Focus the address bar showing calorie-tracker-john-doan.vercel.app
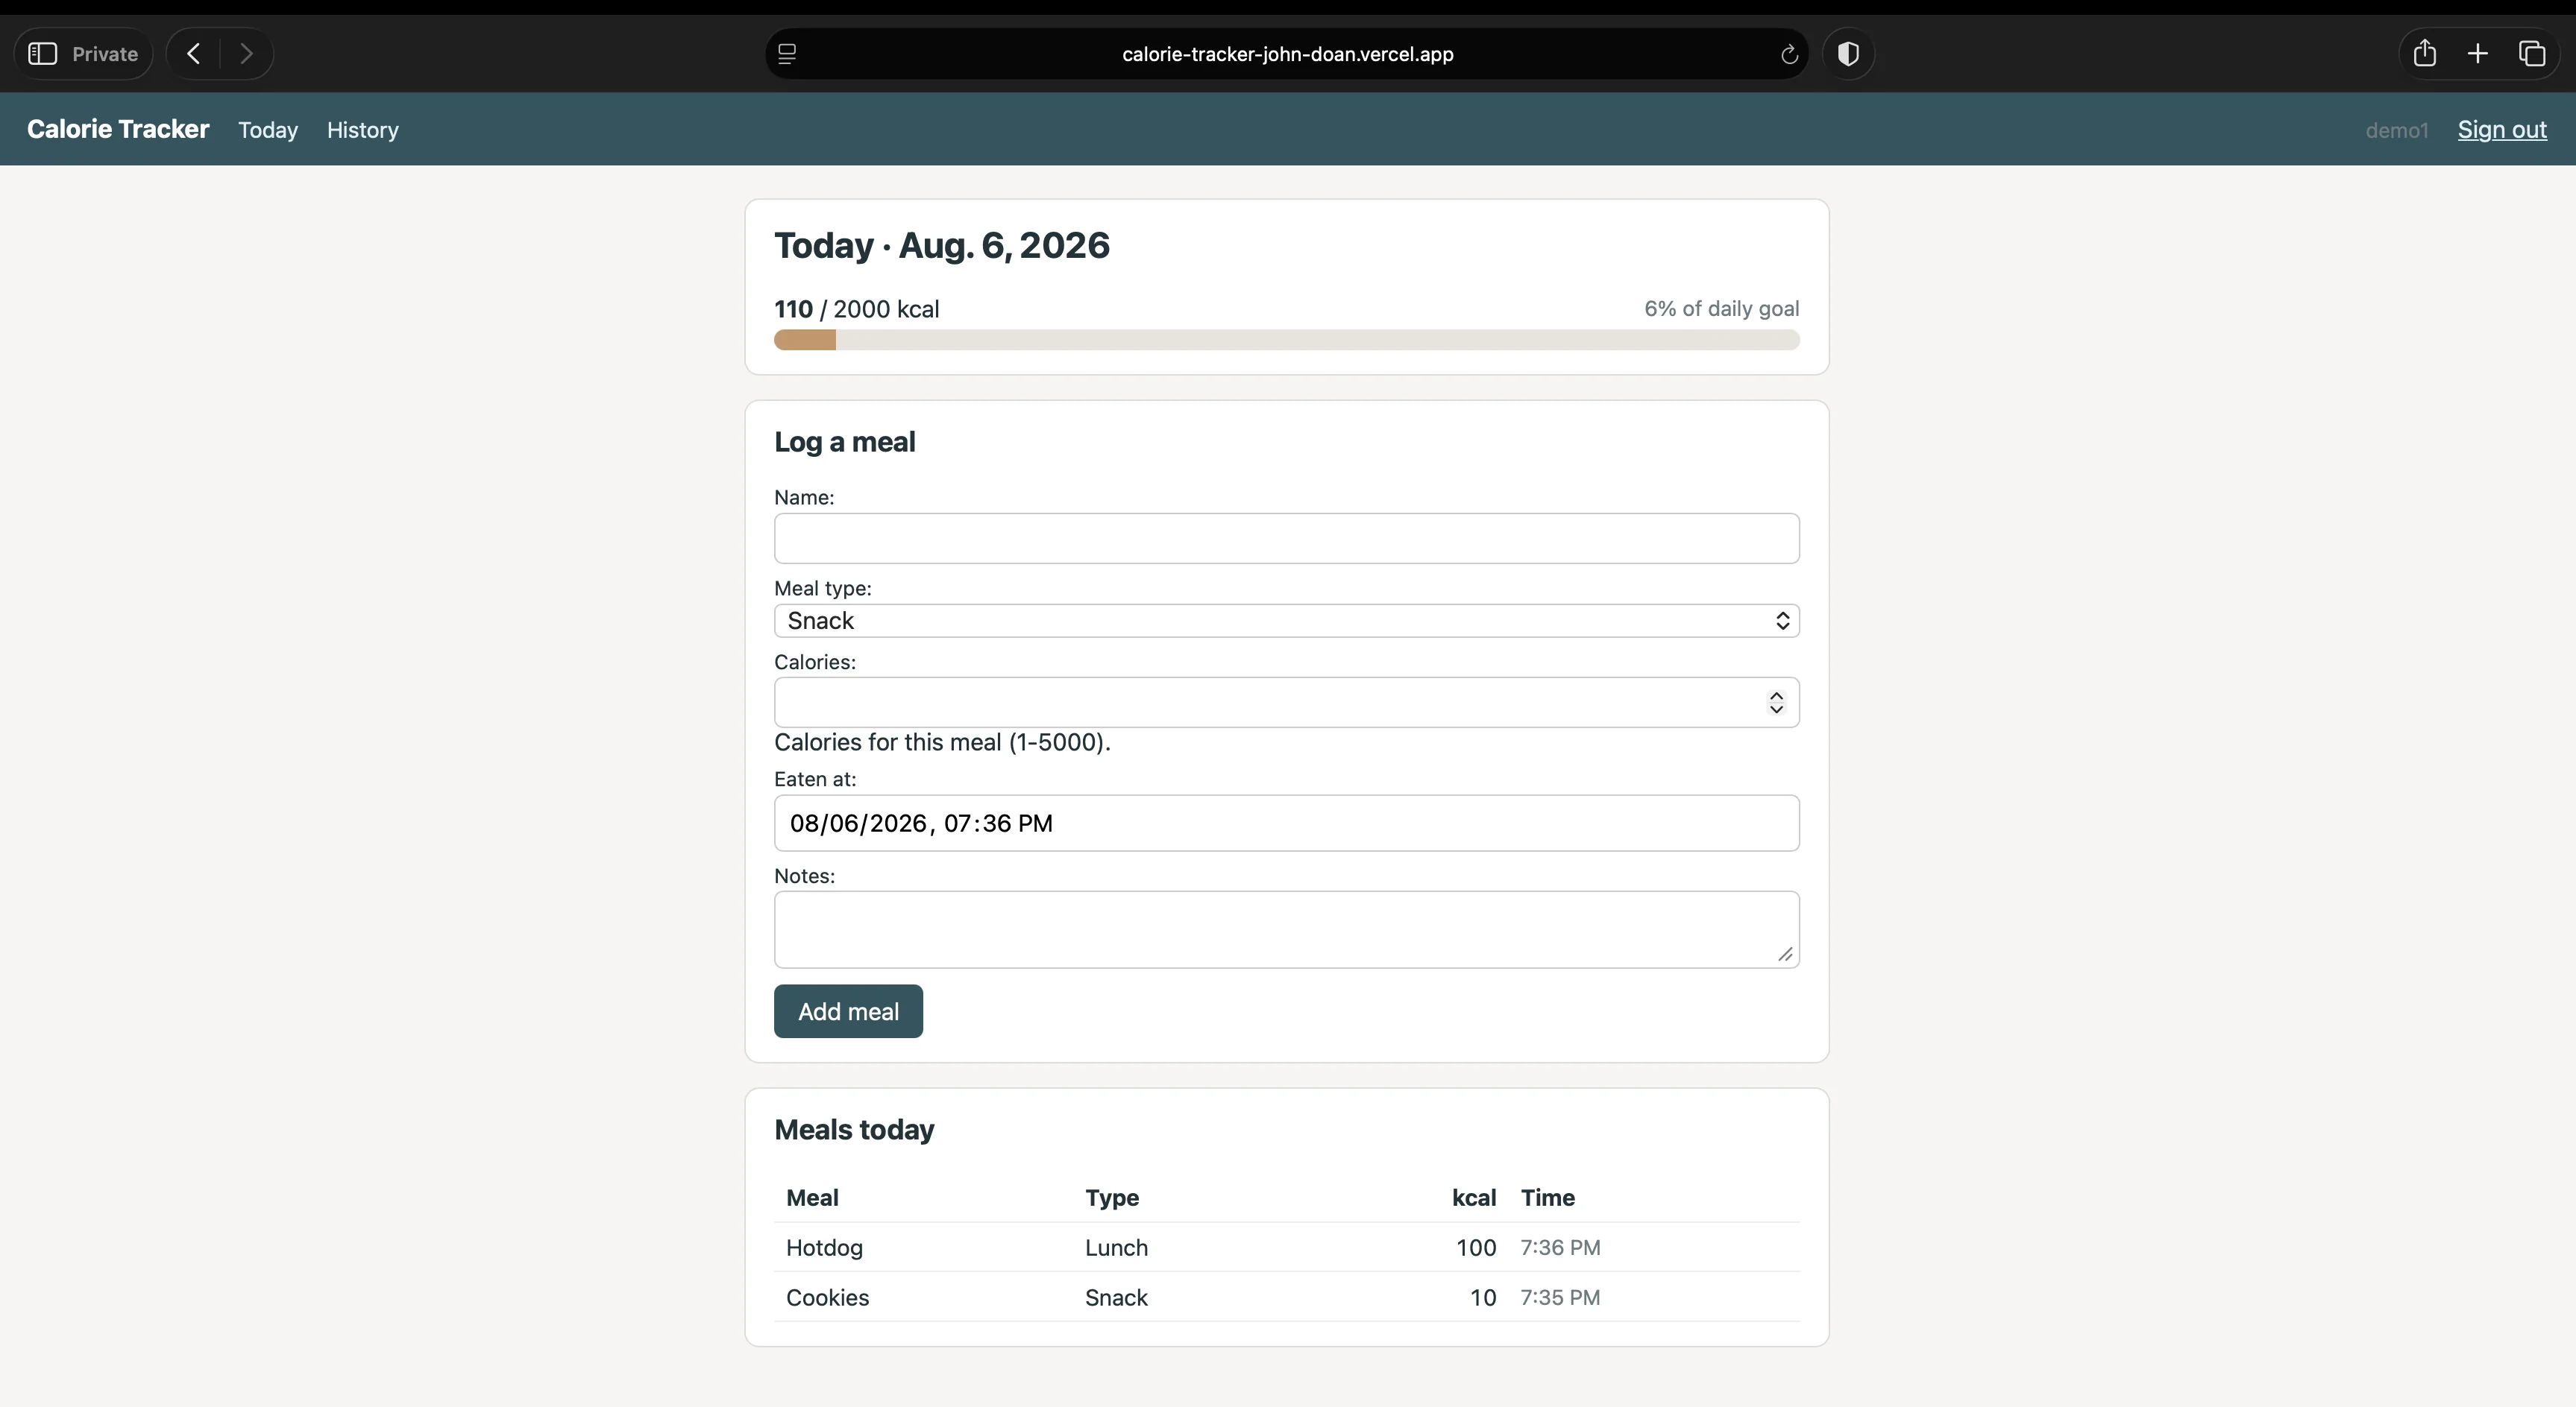 coord(1287,54)
